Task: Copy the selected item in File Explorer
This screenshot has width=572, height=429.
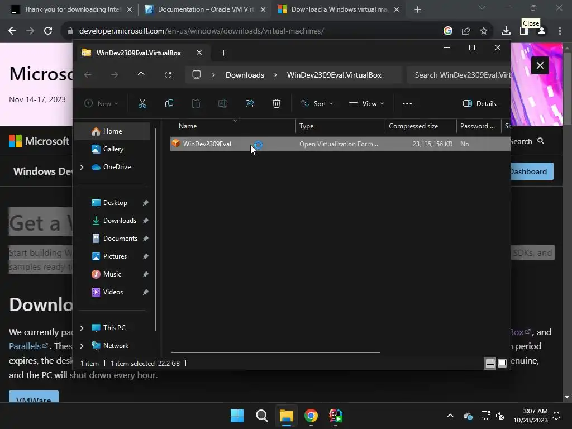Action: coord(169,103)
